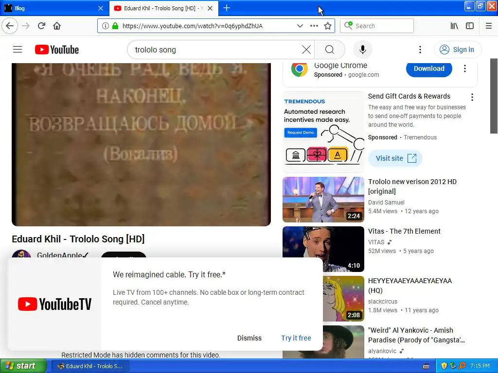This screenshot has height=373, width=498.
Task: Dismiss the YouTube TV promo
Action: click(x=249, y=338)
